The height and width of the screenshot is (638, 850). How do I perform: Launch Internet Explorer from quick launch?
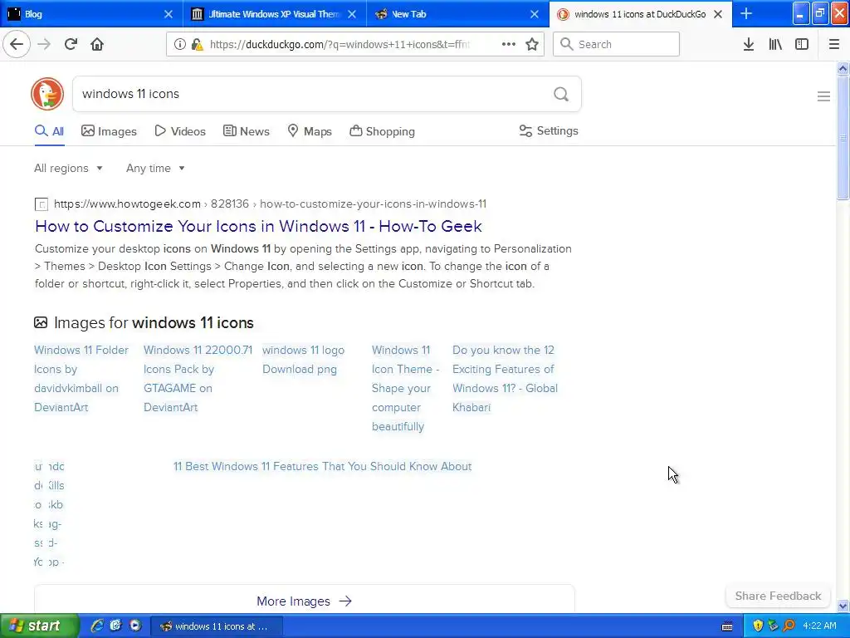coord(97,626)
